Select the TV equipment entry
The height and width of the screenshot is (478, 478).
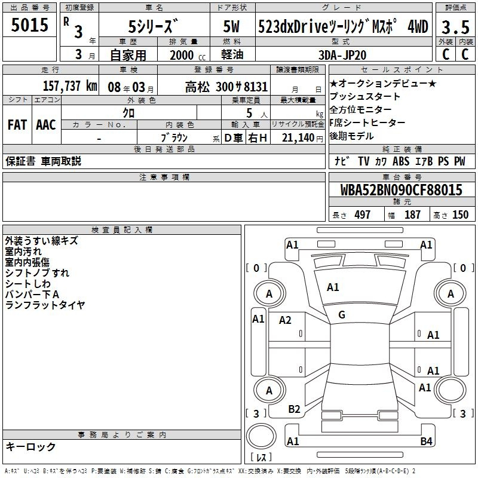click(364, 161)
